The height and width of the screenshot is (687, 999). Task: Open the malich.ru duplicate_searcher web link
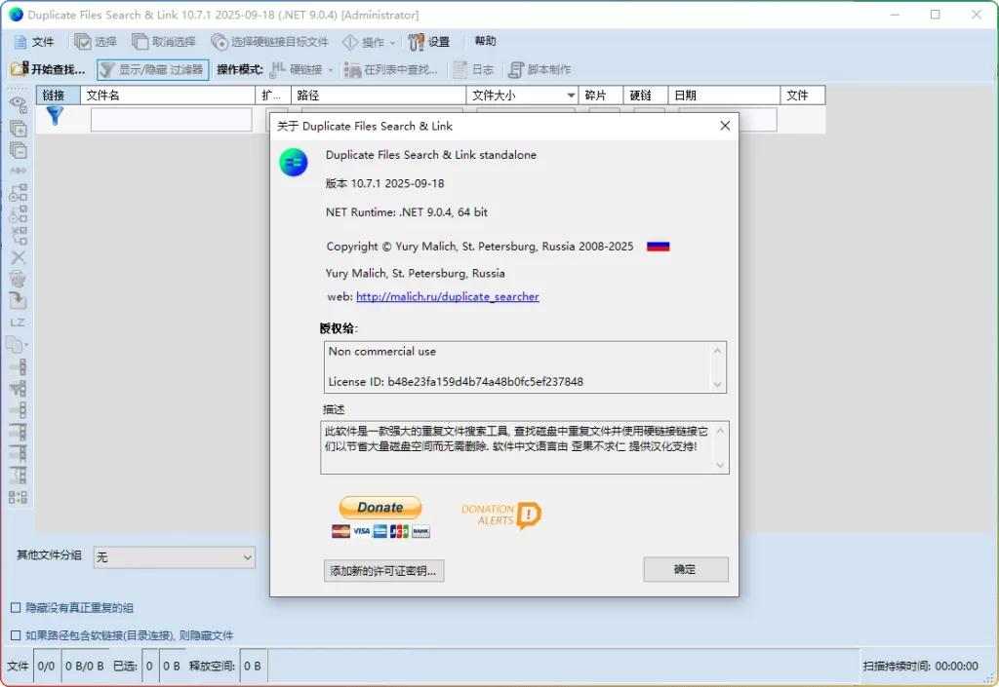point(447,296)
